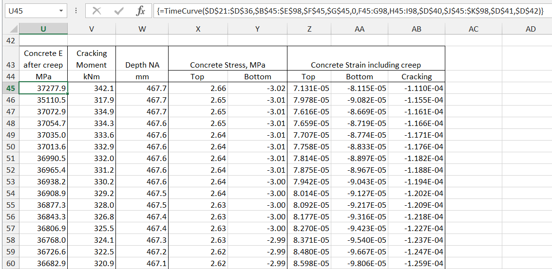
Task: Select column AB header
Action: coord(416,29)
